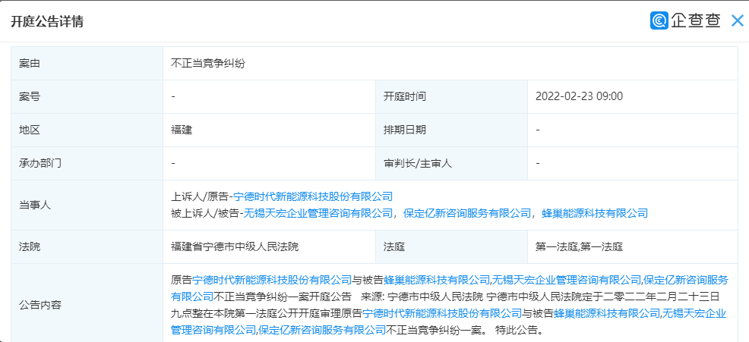Select the 福建省宁德市中级人民法院 court name
Viewport: 749px width, 342px height.
235,246
